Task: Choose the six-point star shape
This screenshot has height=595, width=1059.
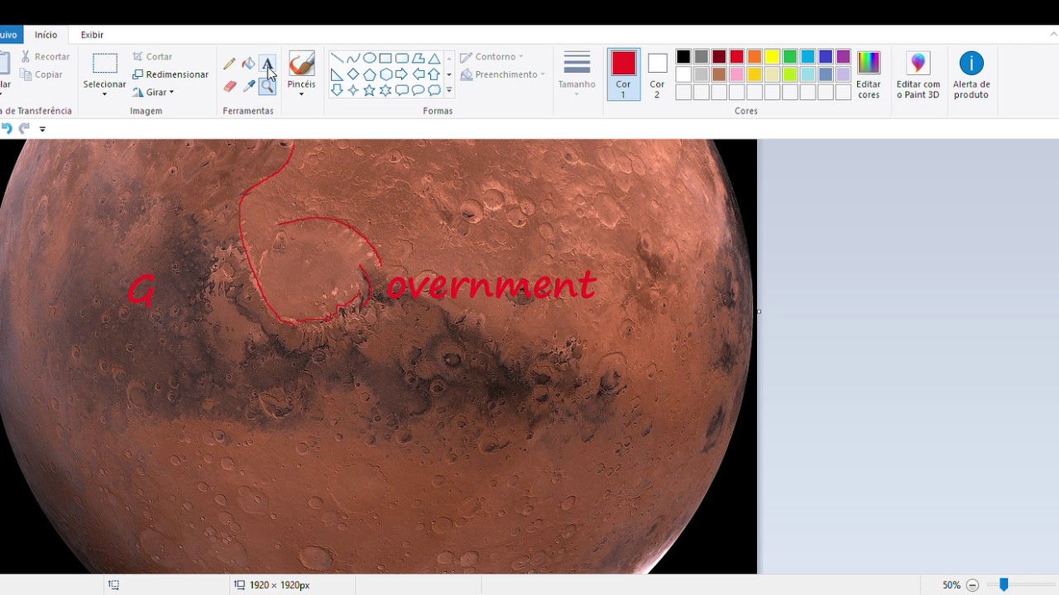Action: click(386, 90)
